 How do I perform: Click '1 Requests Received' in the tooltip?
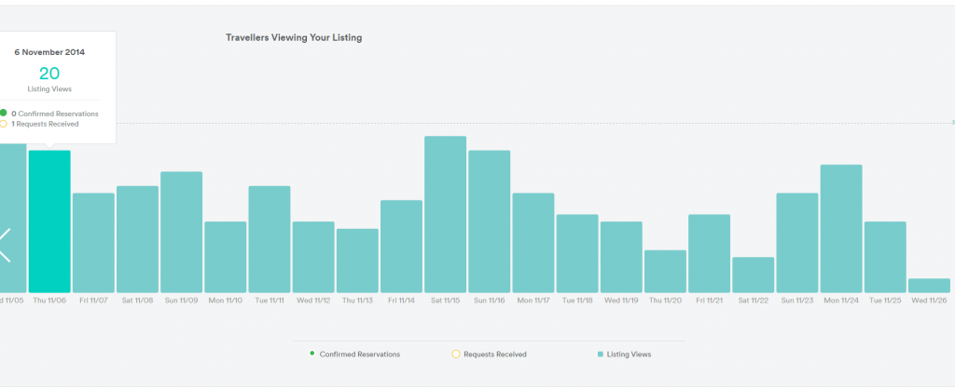pyautogui.click(x=45, y=124)
